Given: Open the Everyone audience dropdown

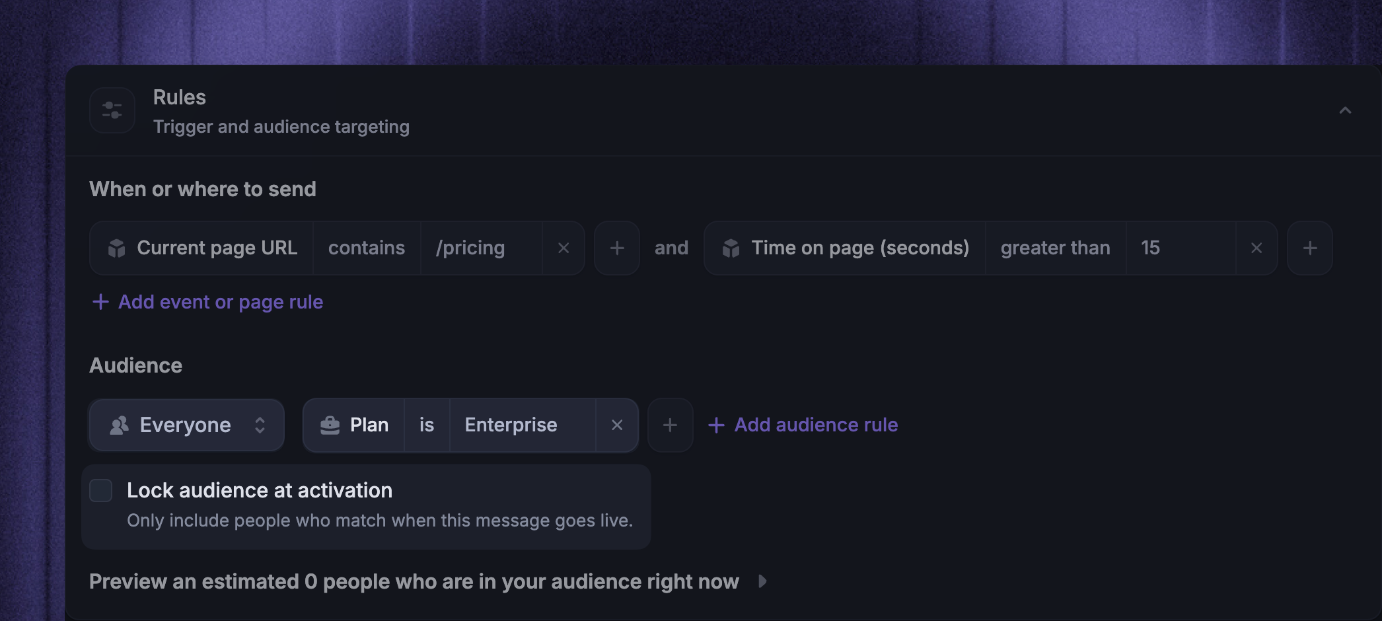Looking at the screenshot, I should (187, 425).
